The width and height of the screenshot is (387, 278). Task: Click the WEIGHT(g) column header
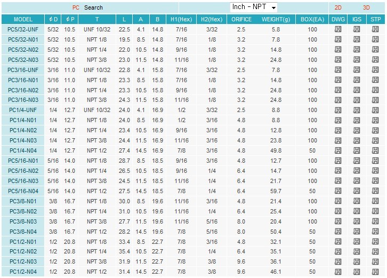tap(276, 19)
